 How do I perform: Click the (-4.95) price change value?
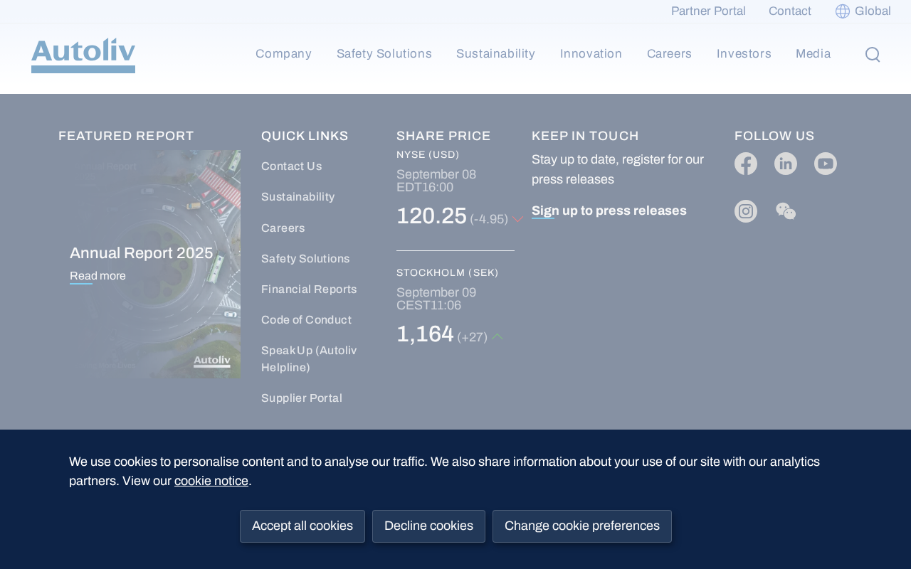[x=489, y=220]
